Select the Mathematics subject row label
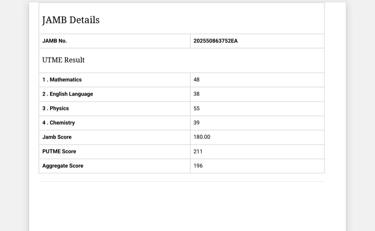375x231 pixels. point(62,80)
